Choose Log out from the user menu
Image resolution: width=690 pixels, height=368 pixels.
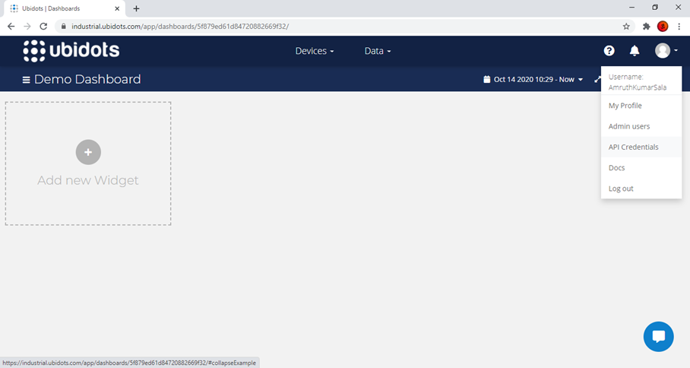pyautogui.click(x=641, y=189)
